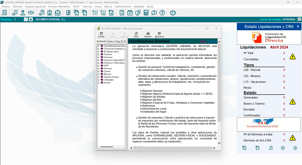Click warning triangle beside Nóminas en fich.CRA
302x165 pixels.
[293, 138]
